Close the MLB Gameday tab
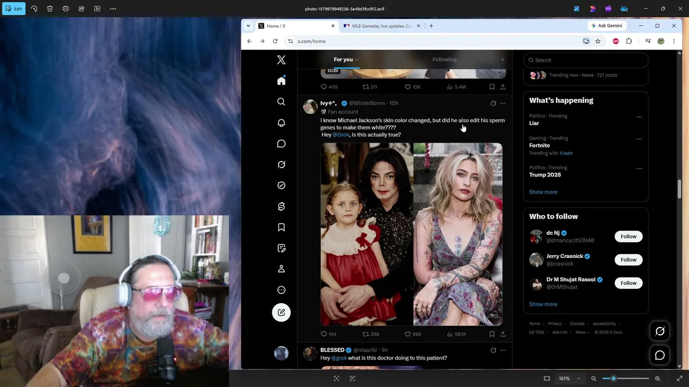This screenshot has width=689, height=387. point(418,26)
